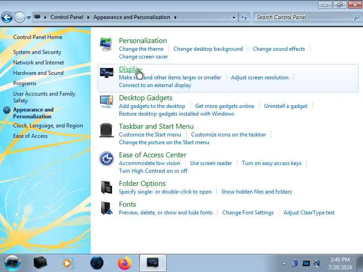
Task: Click Connect to an external display
Action: point(155,85)
